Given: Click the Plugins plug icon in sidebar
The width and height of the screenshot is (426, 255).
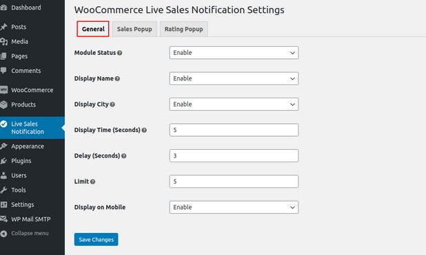Looking at the screenshot, I should point(3,161).
